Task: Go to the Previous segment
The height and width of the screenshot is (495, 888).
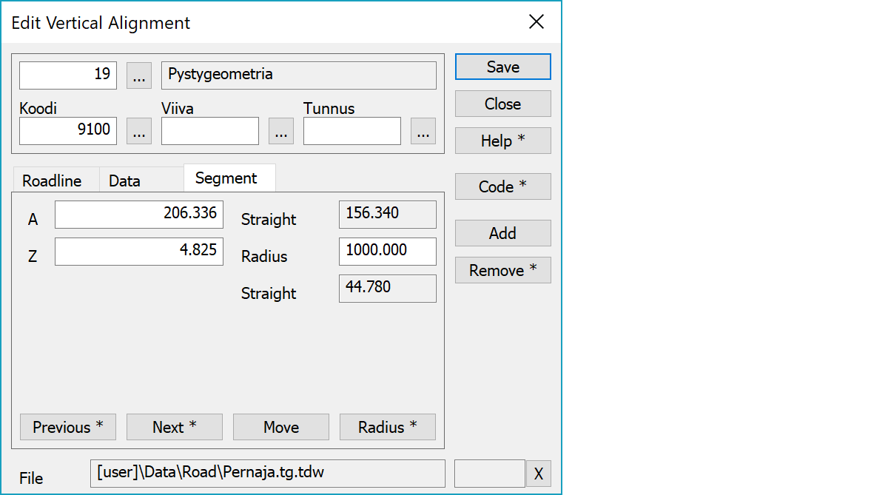Action: pyautogui.click(x=68, y=427)
